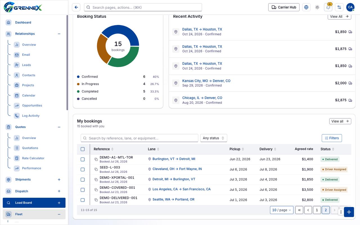Open the 10 / page size dropdown
Viewport: 360px width, 225px height.
pos(282,210)
